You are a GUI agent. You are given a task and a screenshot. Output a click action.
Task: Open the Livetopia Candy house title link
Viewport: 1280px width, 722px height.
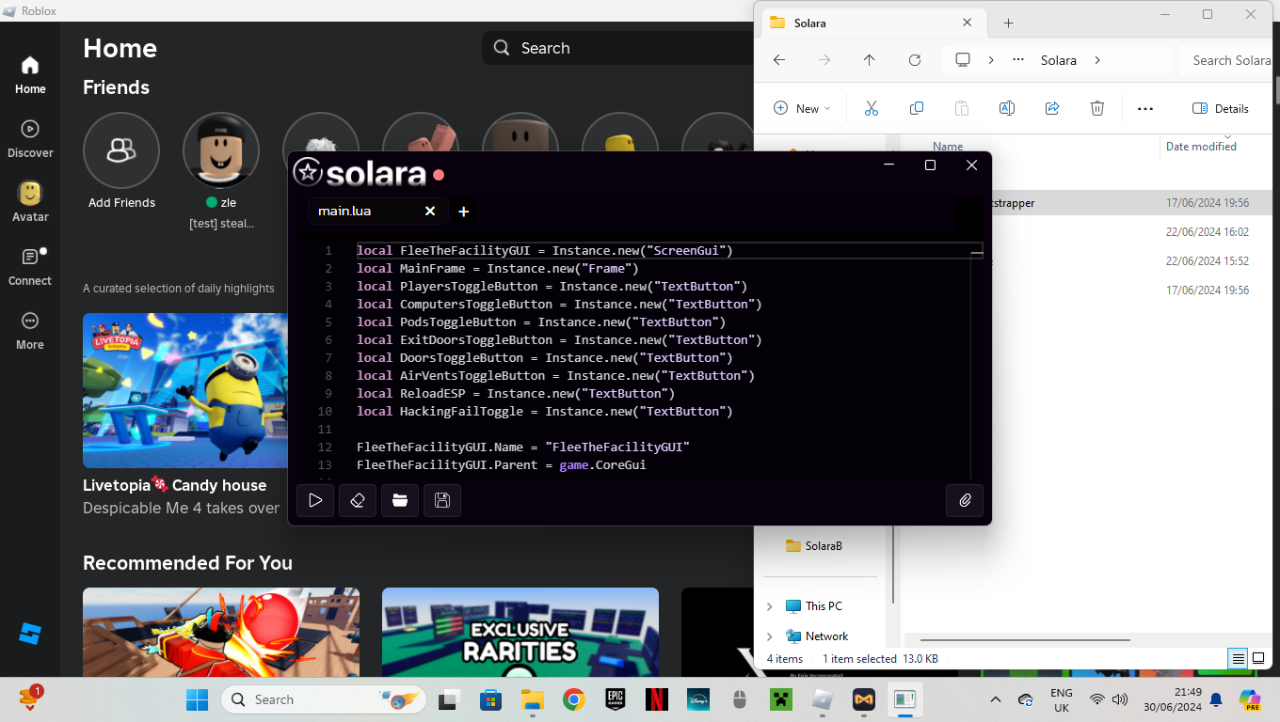point(175,485)
